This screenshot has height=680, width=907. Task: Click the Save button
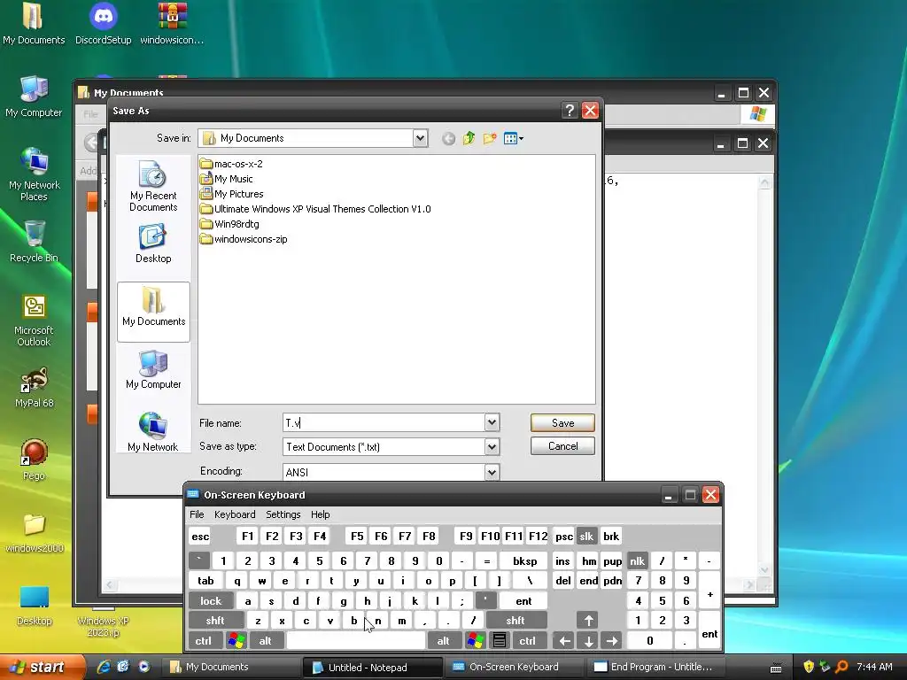click(x=562, y=422)
